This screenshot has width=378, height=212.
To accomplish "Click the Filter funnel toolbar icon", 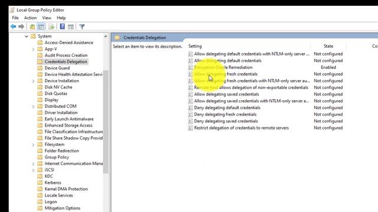I will [x=82, y=26].
